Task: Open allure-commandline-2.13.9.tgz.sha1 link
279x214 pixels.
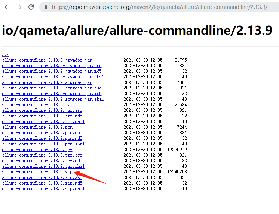Action: point(43,166)
